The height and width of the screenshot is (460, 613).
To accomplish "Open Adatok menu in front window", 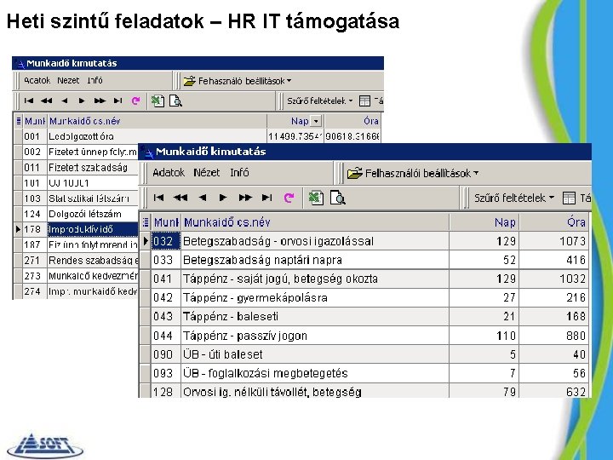I will point(169,172).
